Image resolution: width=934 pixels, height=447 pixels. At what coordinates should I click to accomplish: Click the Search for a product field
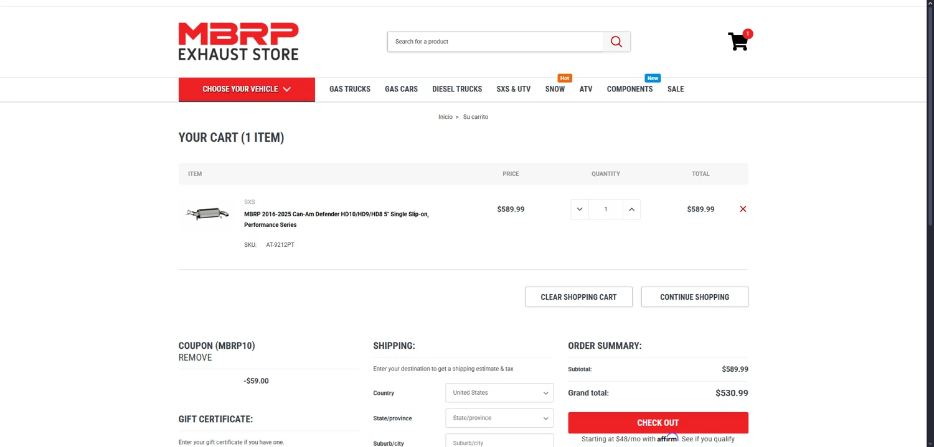495,42
